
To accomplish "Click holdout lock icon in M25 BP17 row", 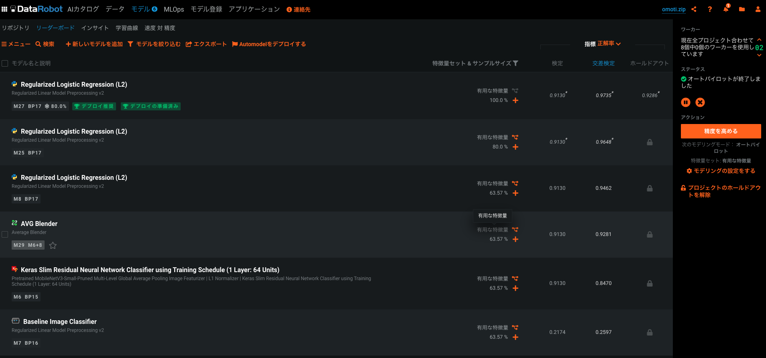I will pyautogui.click(x=650, y=142).
